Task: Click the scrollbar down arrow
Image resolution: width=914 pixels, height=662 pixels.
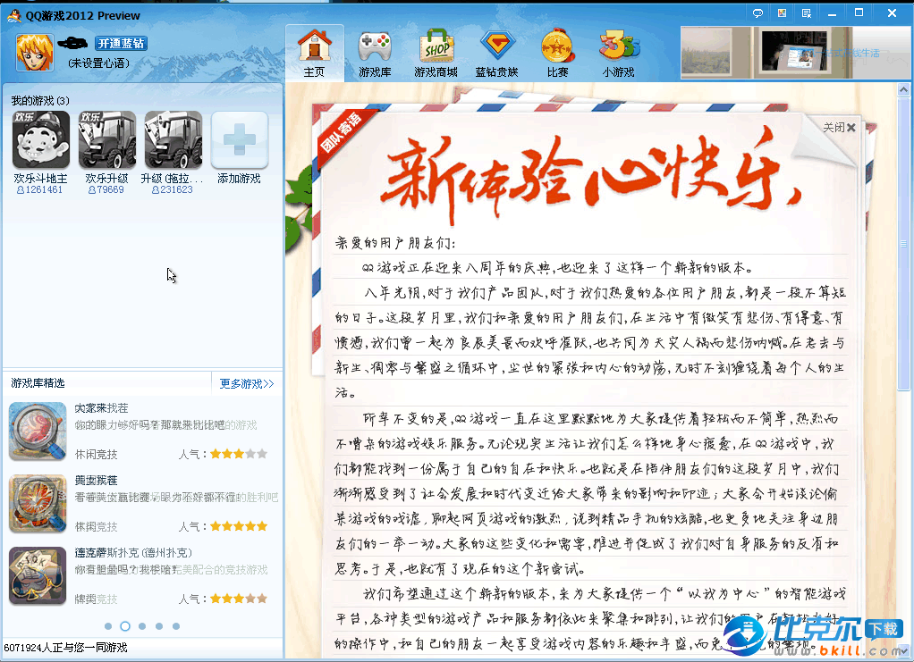Action: [x=903, y=651]
